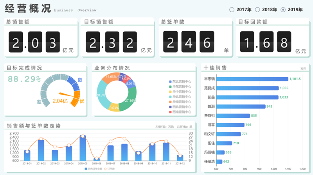Toggle 东北营销中心 legend marker
The height and width of the screenshot is (175, 313).
click(x=169, y=81)
